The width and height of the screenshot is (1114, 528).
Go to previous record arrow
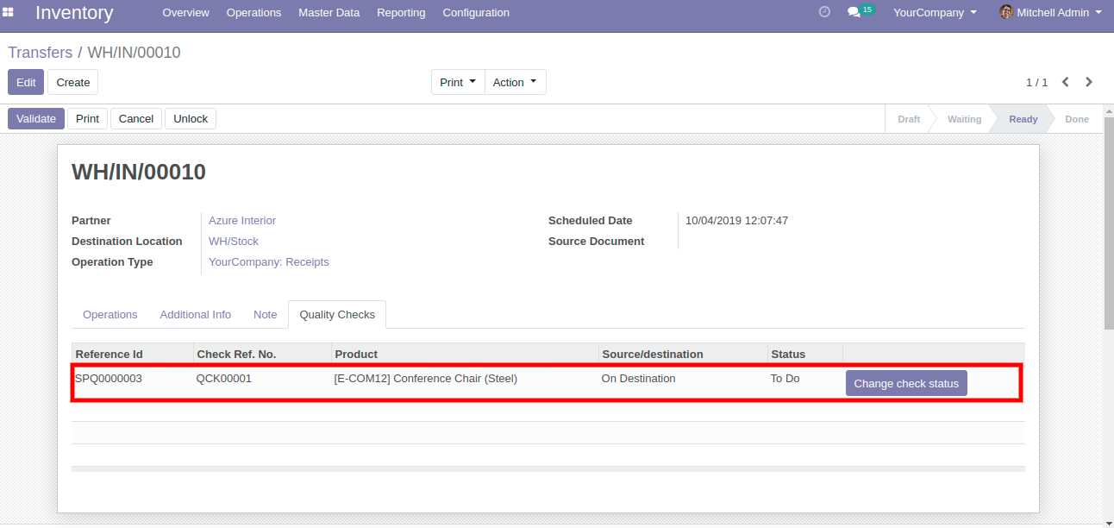click(x=1066, y=82)
